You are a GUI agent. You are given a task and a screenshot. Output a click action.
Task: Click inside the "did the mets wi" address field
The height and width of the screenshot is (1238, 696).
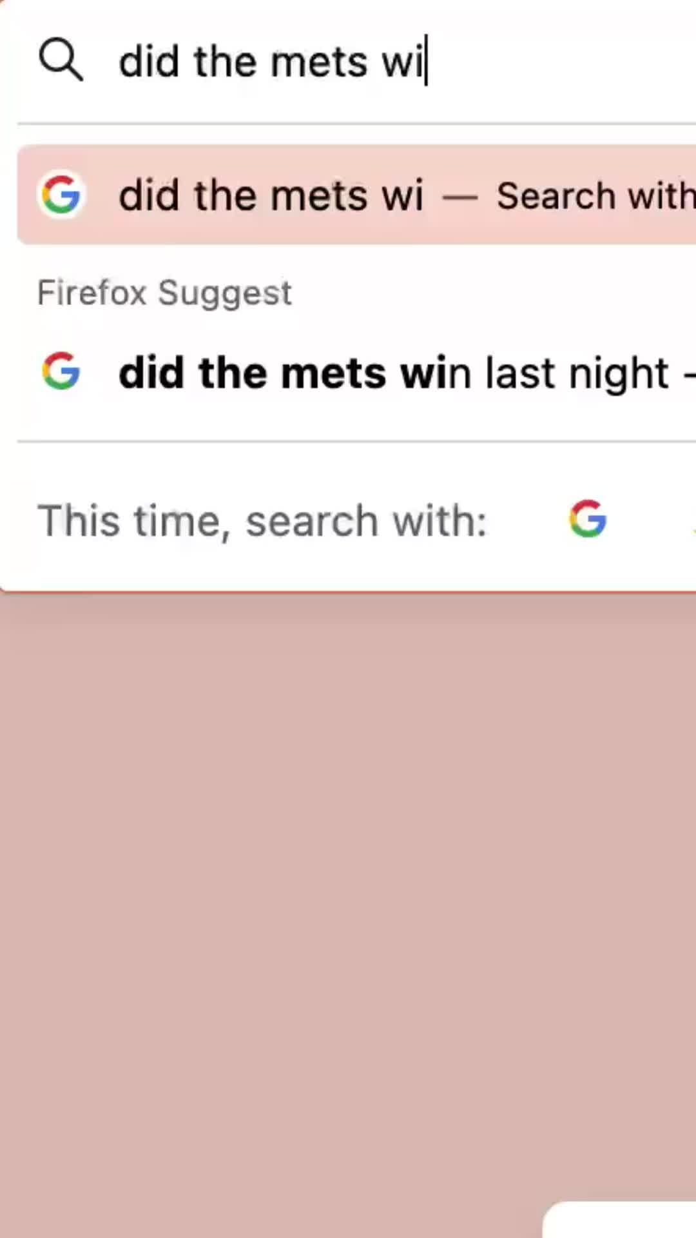tap(271, 63)
